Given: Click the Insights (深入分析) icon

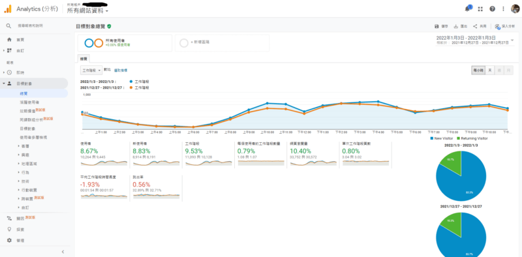Looking at the screenshot, I should 497,26.
